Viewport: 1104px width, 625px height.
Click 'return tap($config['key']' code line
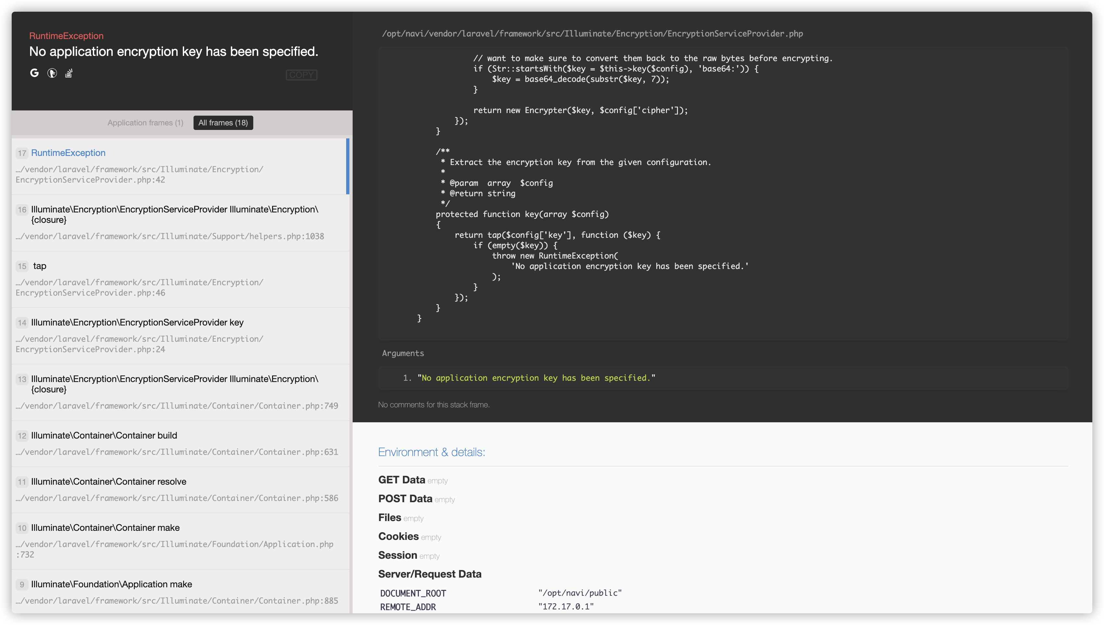(x=558, y=235)
